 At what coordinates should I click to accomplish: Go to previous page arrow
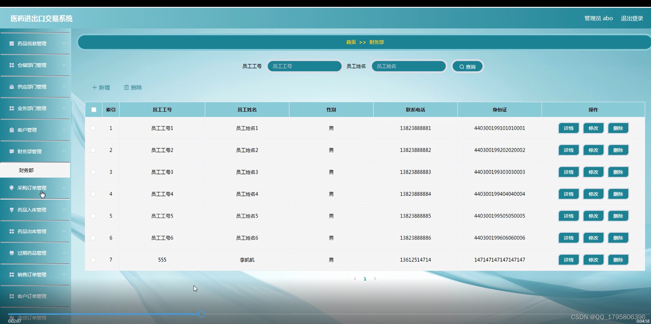[x=355, y=279]
